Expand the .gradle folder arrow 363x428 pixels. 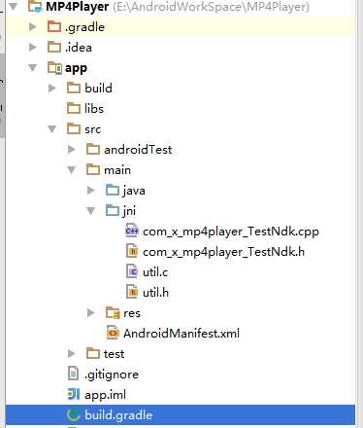pos(33,27)
